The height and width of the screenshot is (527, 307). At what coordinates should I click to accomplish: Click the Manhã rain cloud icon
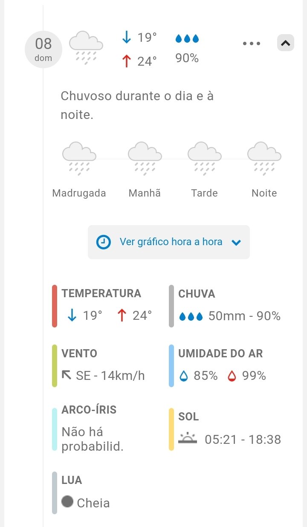tap(145, 159)
